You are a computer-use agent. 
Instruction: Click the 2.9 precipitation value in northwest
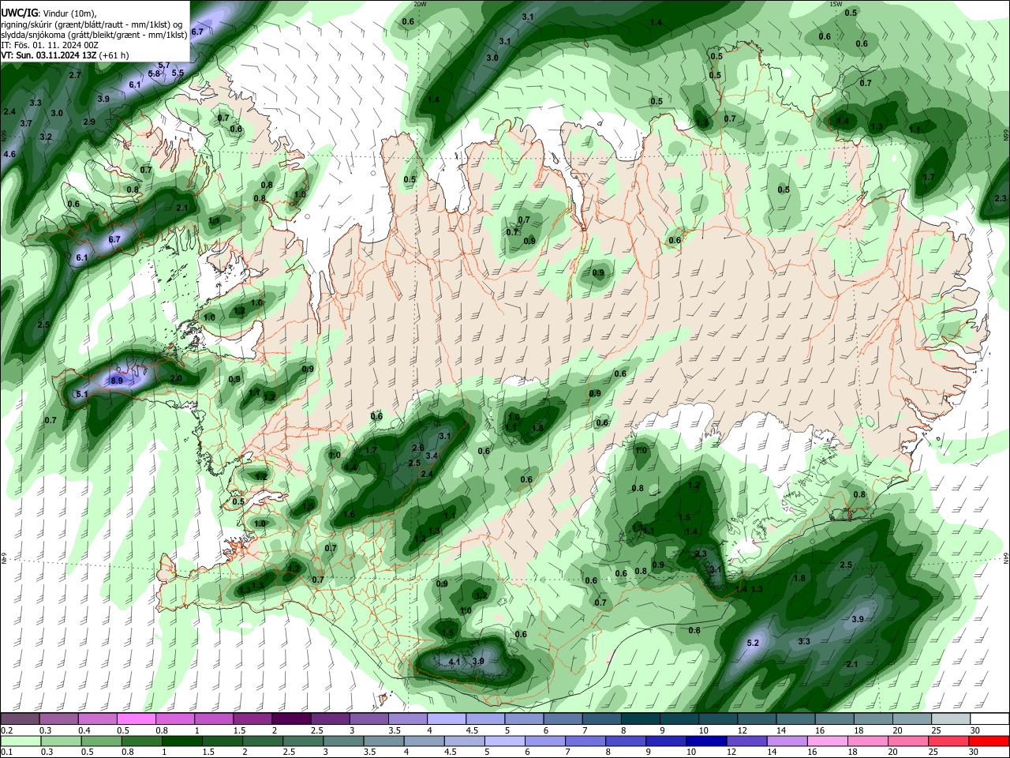point(89,122)
